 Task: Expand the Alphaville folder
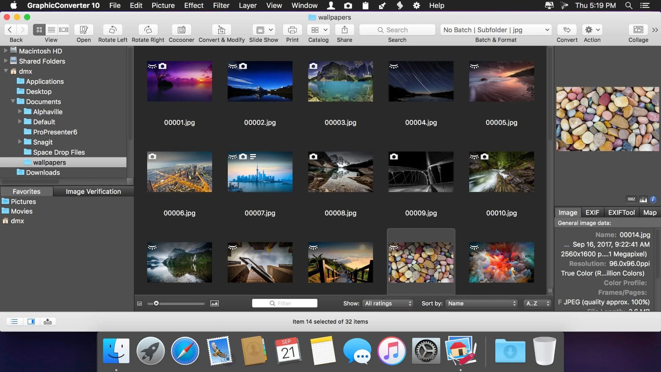click(x=20, y=111)
